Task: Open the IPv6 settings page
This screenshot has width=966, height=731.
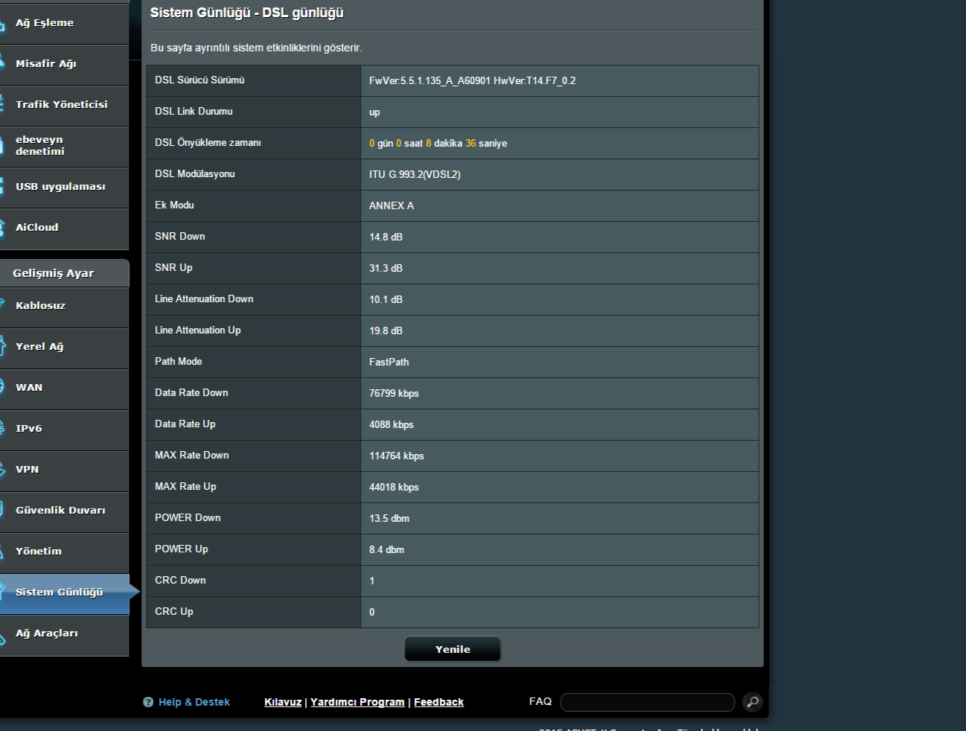Action: [x=29, y=429]
